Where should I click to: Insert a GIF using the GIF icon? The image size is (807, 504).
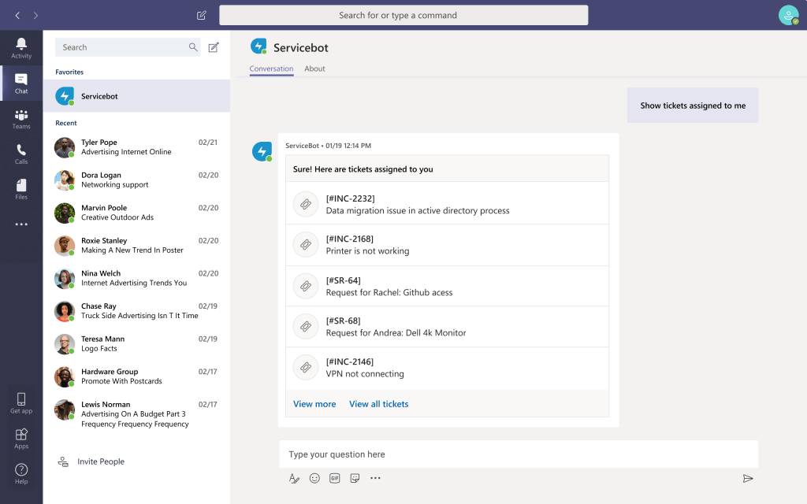point(335,478)
